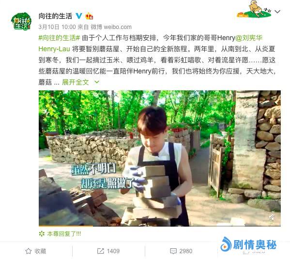Image resolution: width=290 pixels, height=259 pixels.
Task: Play the video thumbnail of Henry
Action: (160, 158)
